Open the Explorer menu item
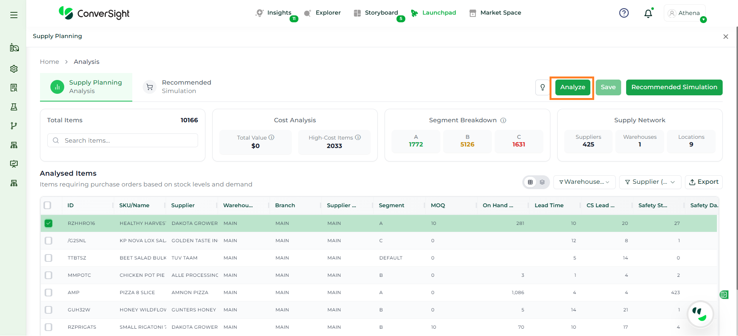The width and height of the screenshot is (738, 336). [322, 13]
